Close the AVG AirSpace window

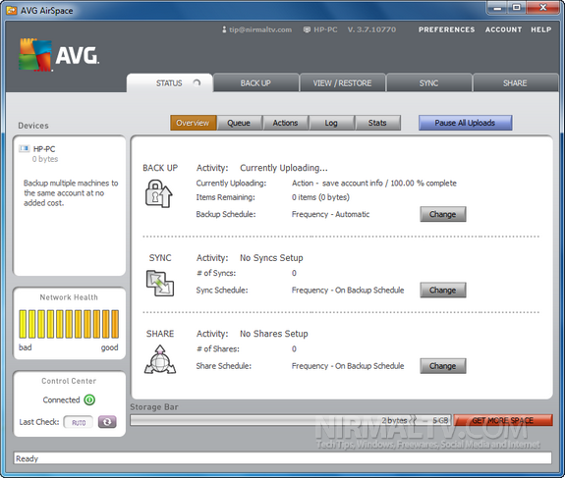pos(543,8)
